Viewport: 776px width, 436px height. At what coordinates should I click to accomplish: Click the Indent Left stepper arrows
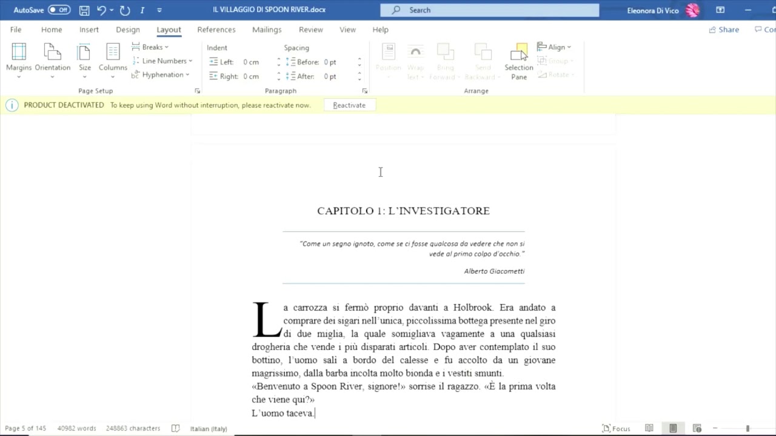(x=279, y=62)
